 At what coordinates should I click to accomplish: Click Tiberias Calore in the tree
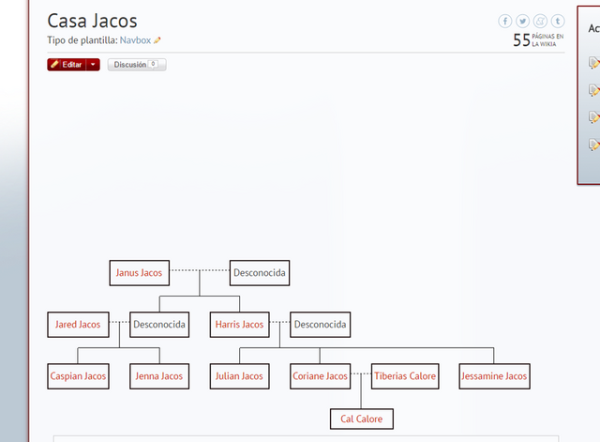tap(405, 376)
